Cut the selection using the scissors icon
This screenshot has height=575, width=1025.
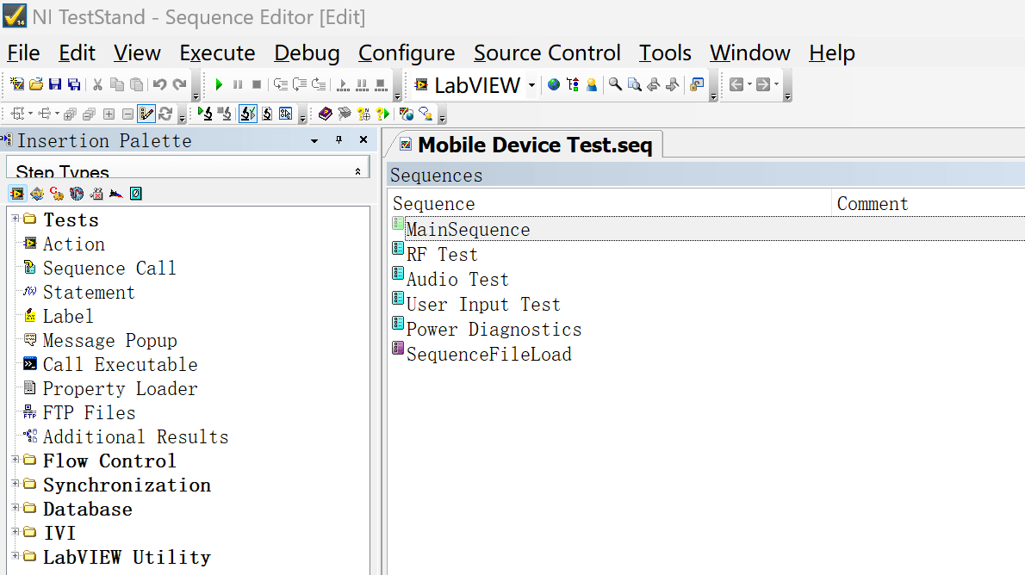97,84
